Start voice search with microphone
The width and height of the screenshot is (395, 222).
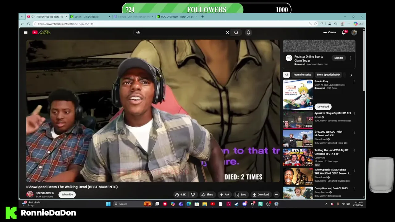tap(248, 32)
